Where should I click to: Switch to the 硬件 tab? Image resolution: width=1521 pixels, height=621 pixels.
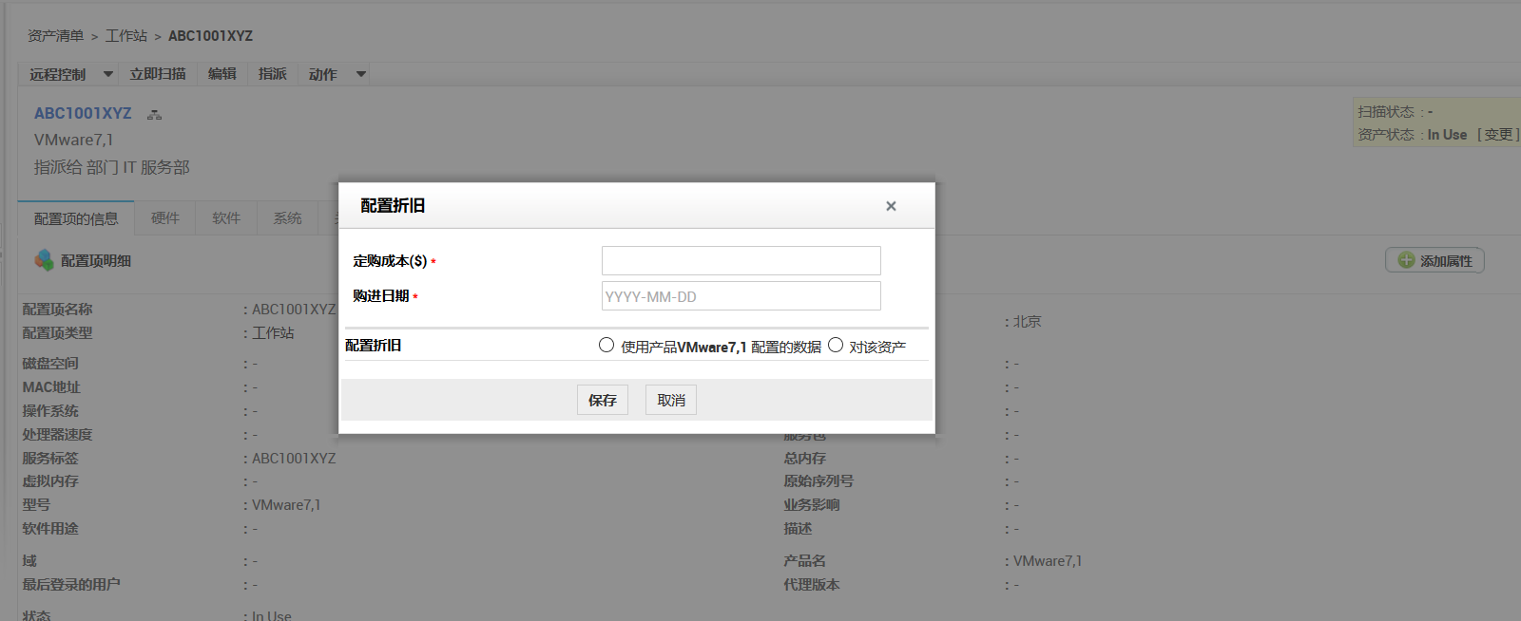click(165, 218)
